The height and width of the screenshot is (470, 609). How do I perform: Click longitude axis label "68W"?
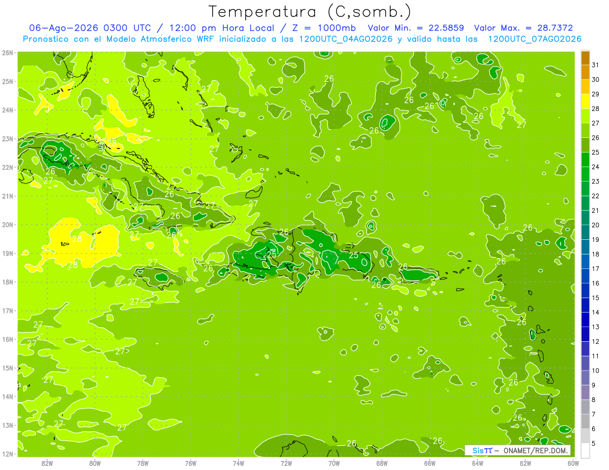pos(382,463)
